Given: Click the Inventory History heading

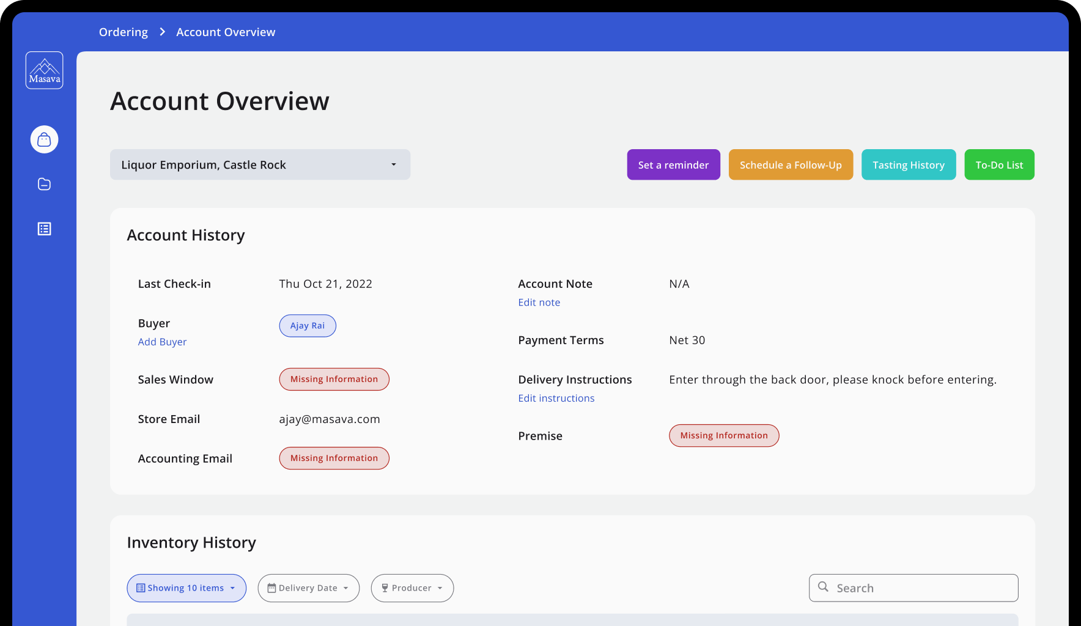Looking at the screenshot, I should click(191, 543).
